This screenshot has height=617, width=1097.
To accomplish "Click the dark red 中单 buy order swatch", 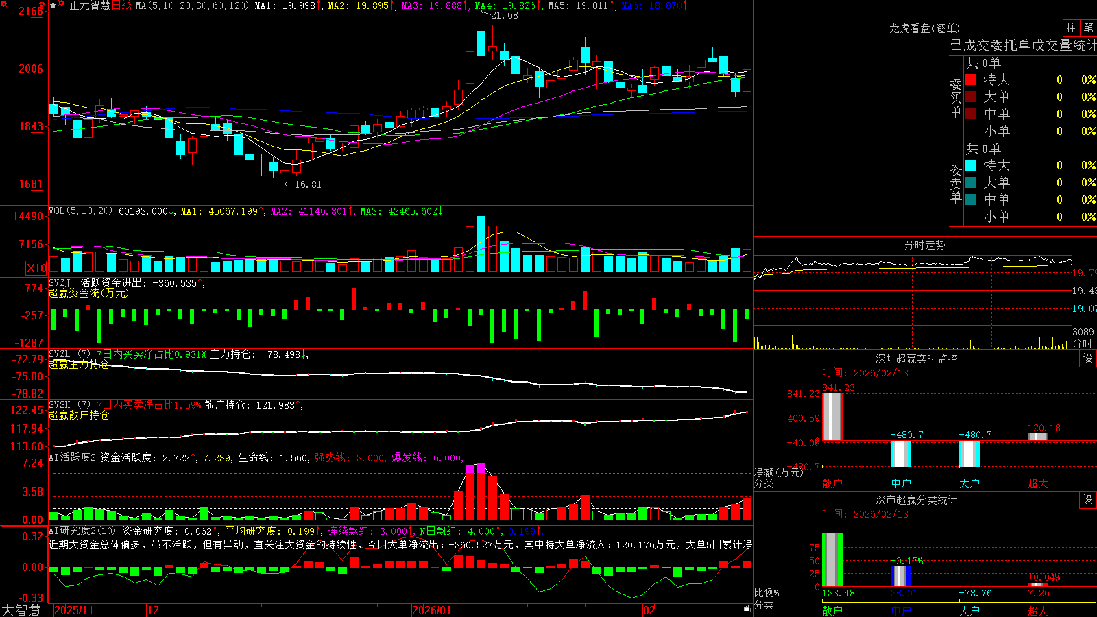I will (x=971, y=114).
